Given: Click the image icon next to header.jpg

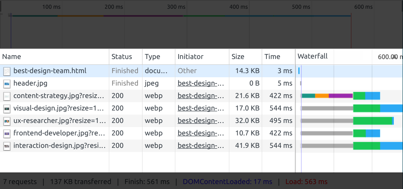Looking at the screenshot, I should [x=7, y=83].
